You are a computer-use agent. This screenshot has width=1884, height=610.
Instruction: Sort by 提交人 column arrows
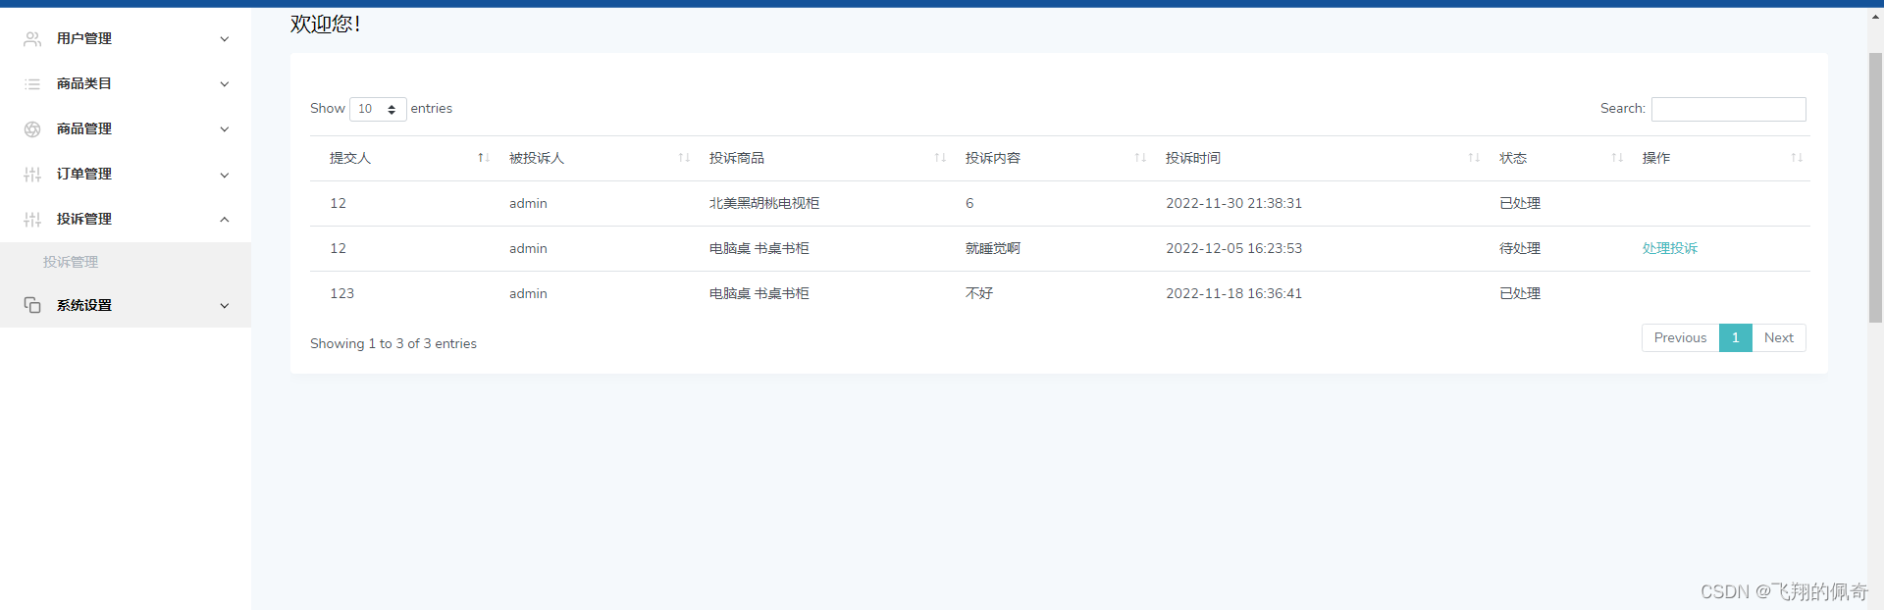pos(483,158)
